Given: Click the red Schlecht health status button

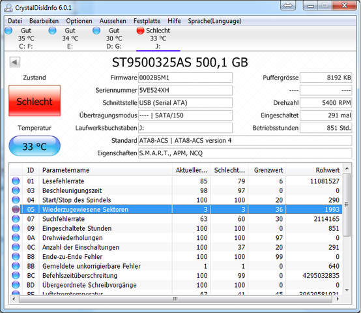Looking at the screenshot, I should [35, 100].
